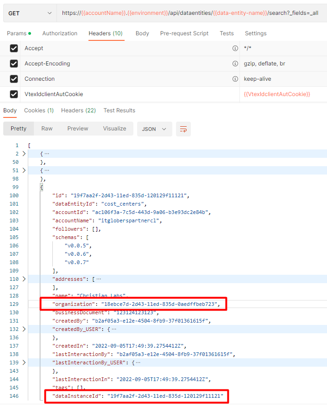Uncheck the Connection header checkbox
This screenshot has width=327, height=408.
click(x=14, y=79)
